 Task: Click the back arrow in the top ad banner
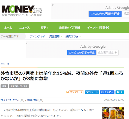click(x=53, y=5)
